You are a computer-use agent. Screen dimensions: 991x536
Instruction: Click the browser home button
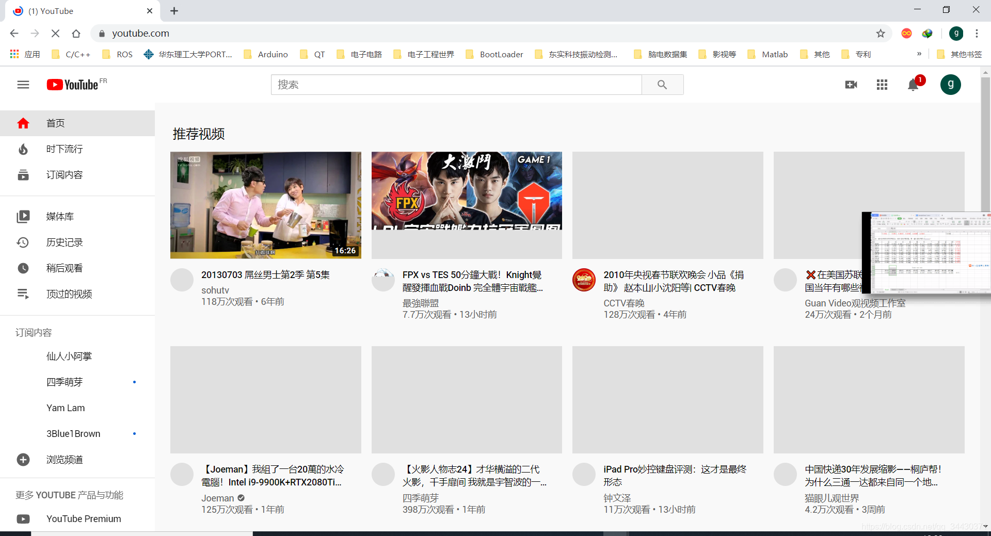tap(76, 34)
